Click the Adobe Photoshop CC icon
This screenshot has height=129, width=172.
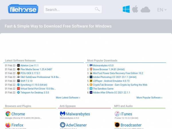tap(91, 77)
